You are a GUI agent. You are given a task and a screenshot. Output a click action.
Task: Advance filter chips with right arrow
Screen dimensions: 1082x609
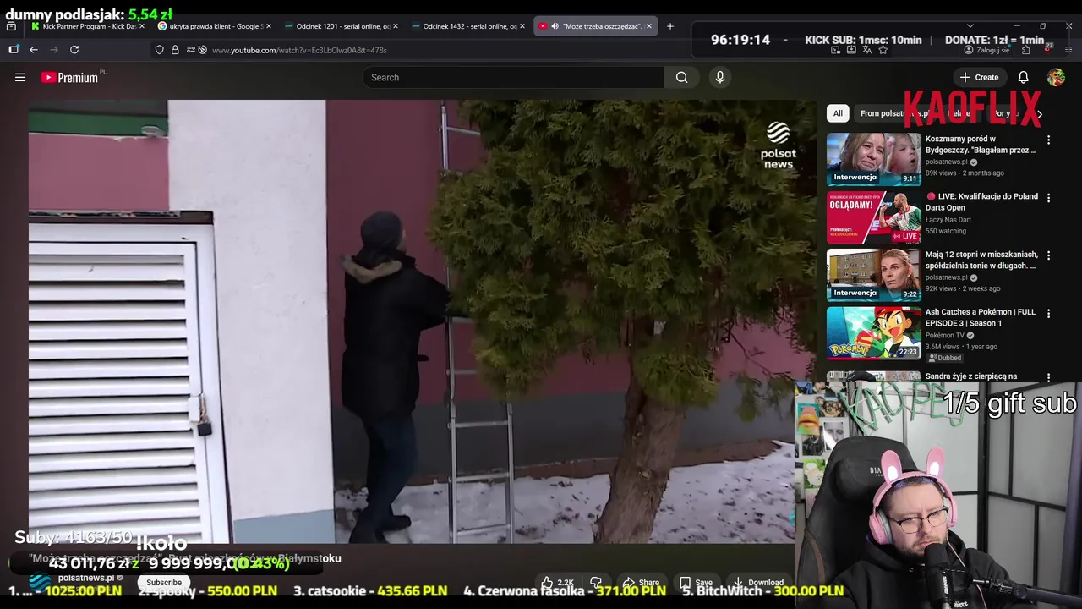coord(1039,113)
